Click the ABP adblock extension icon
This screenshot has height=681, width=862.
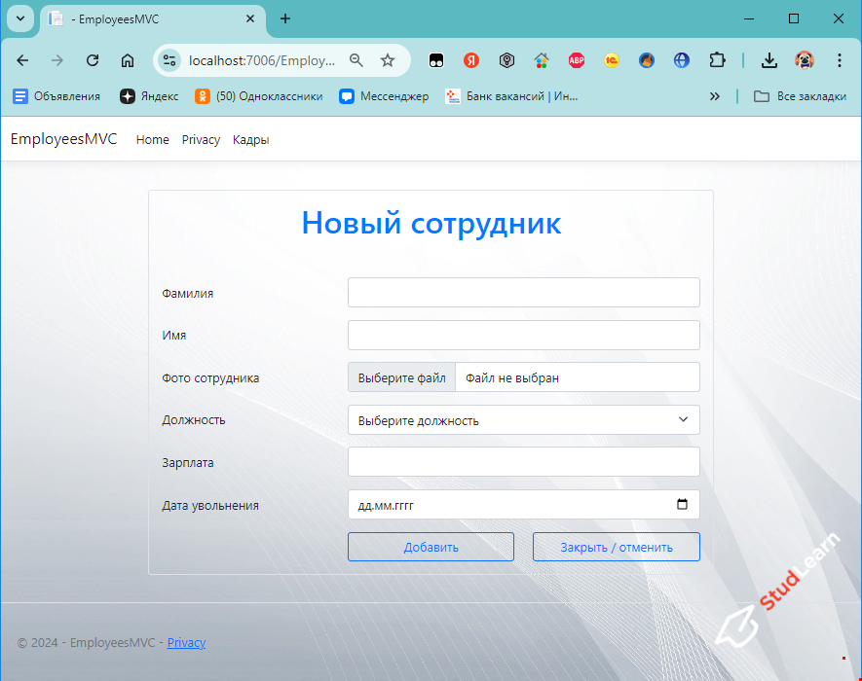click(x=577, y=60)
